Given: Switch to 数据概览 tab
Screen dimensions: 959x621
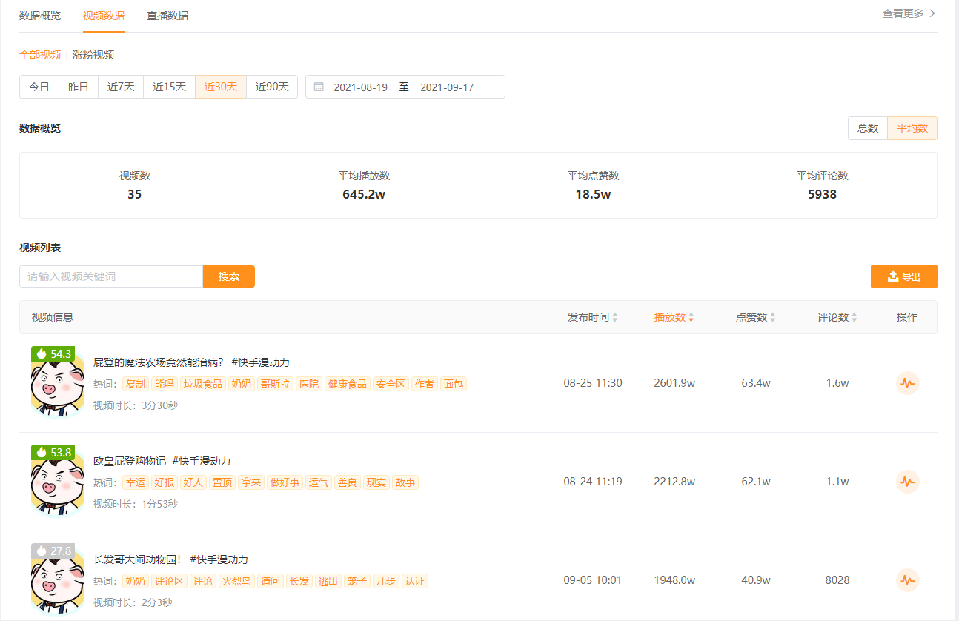Looking at the screenshot, I should click(40, 16).
